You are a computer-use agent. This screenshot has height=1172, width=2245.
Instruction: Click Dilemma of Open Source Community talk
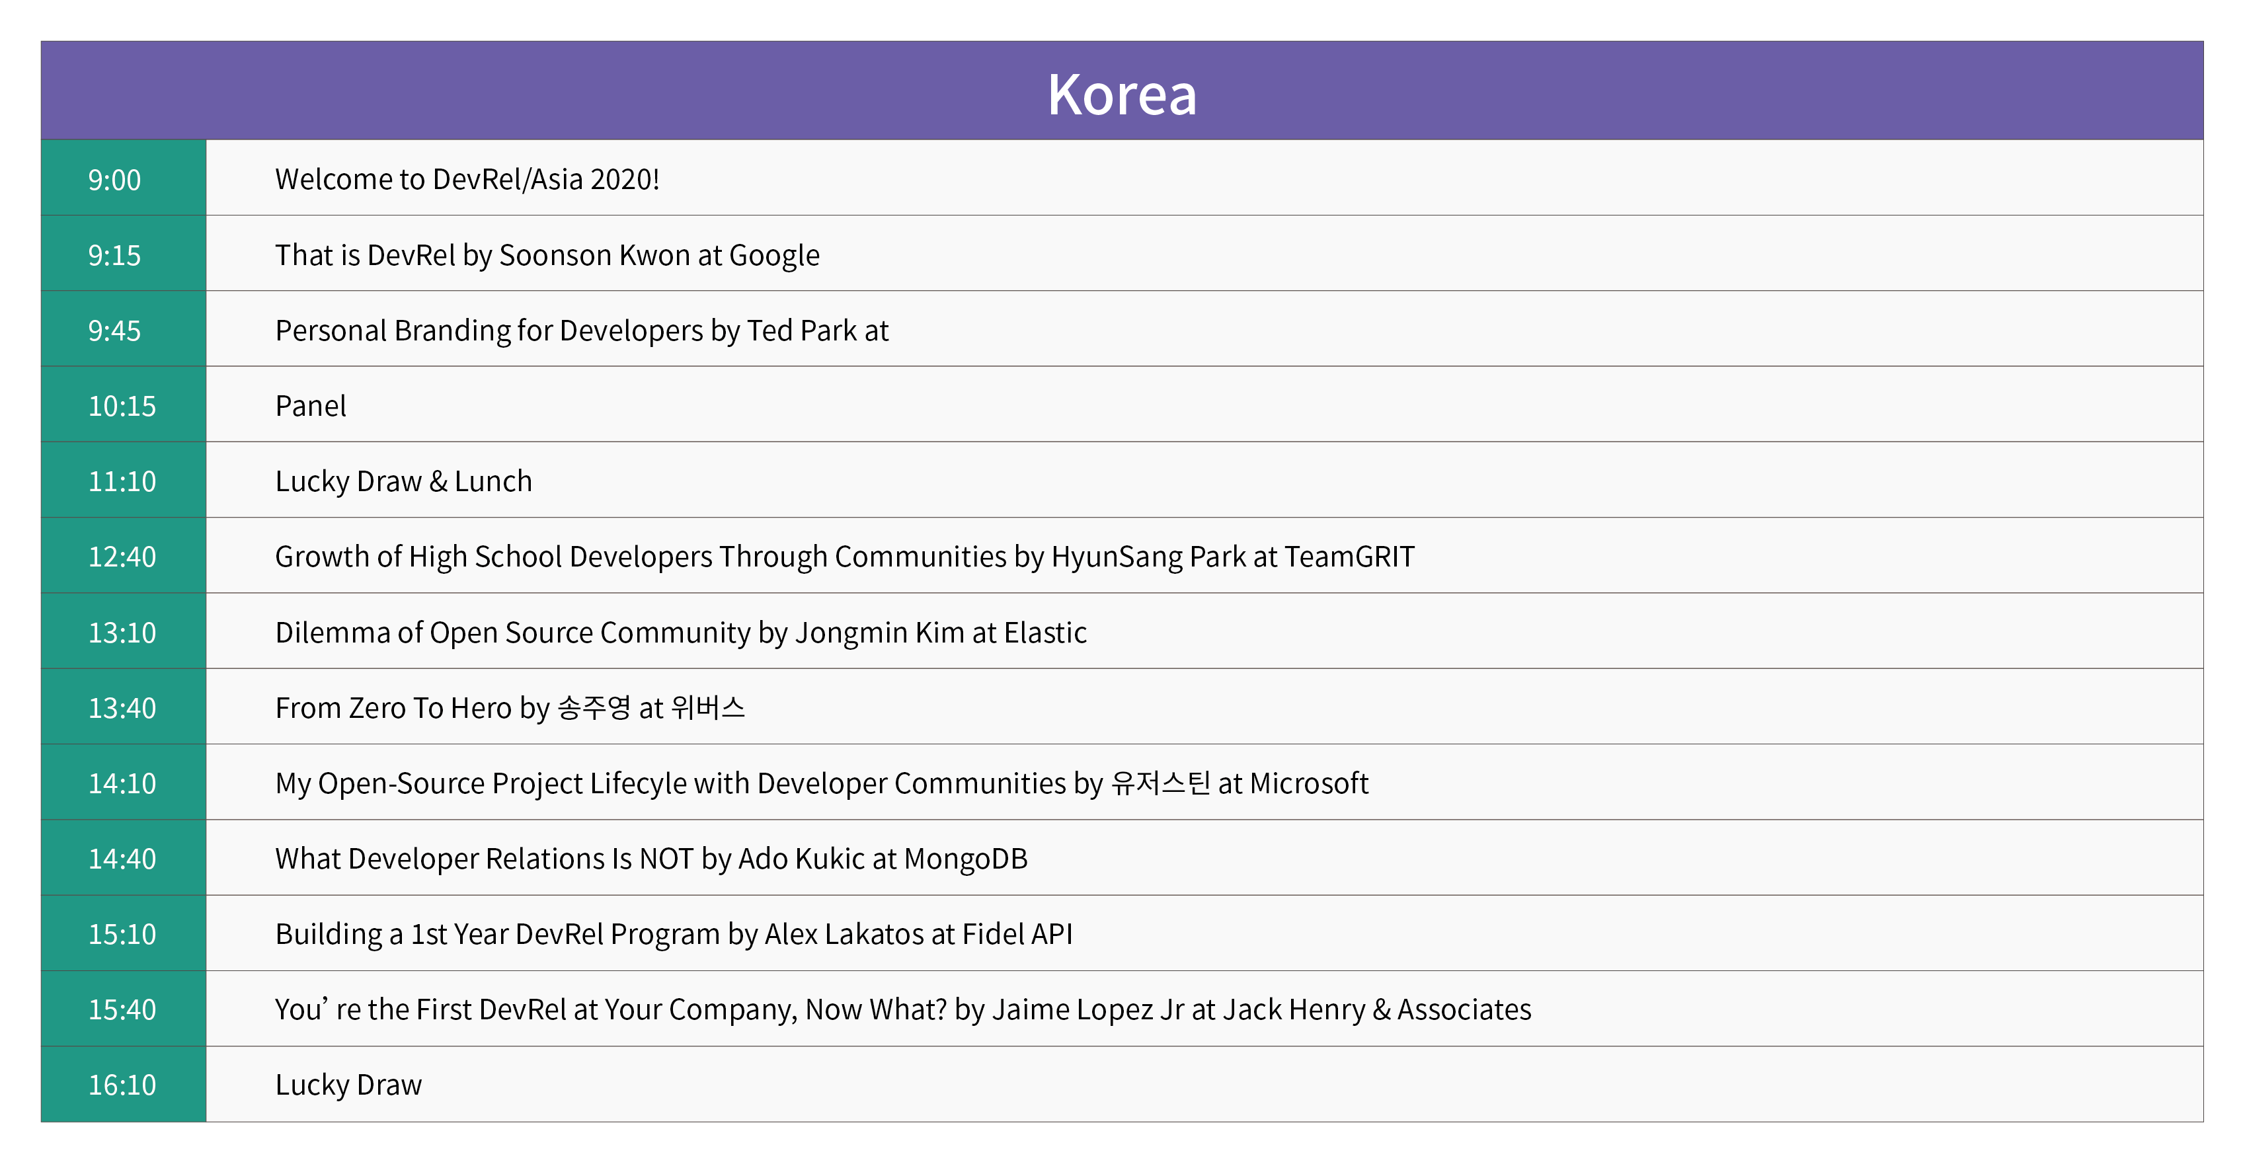pyautogui.click(x=680, y=633)
